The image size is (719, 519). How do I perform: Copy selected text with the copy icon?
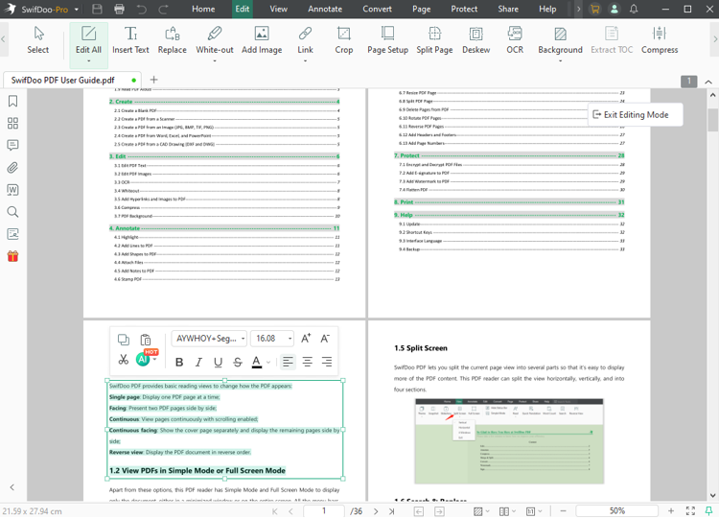pos(124,339)
